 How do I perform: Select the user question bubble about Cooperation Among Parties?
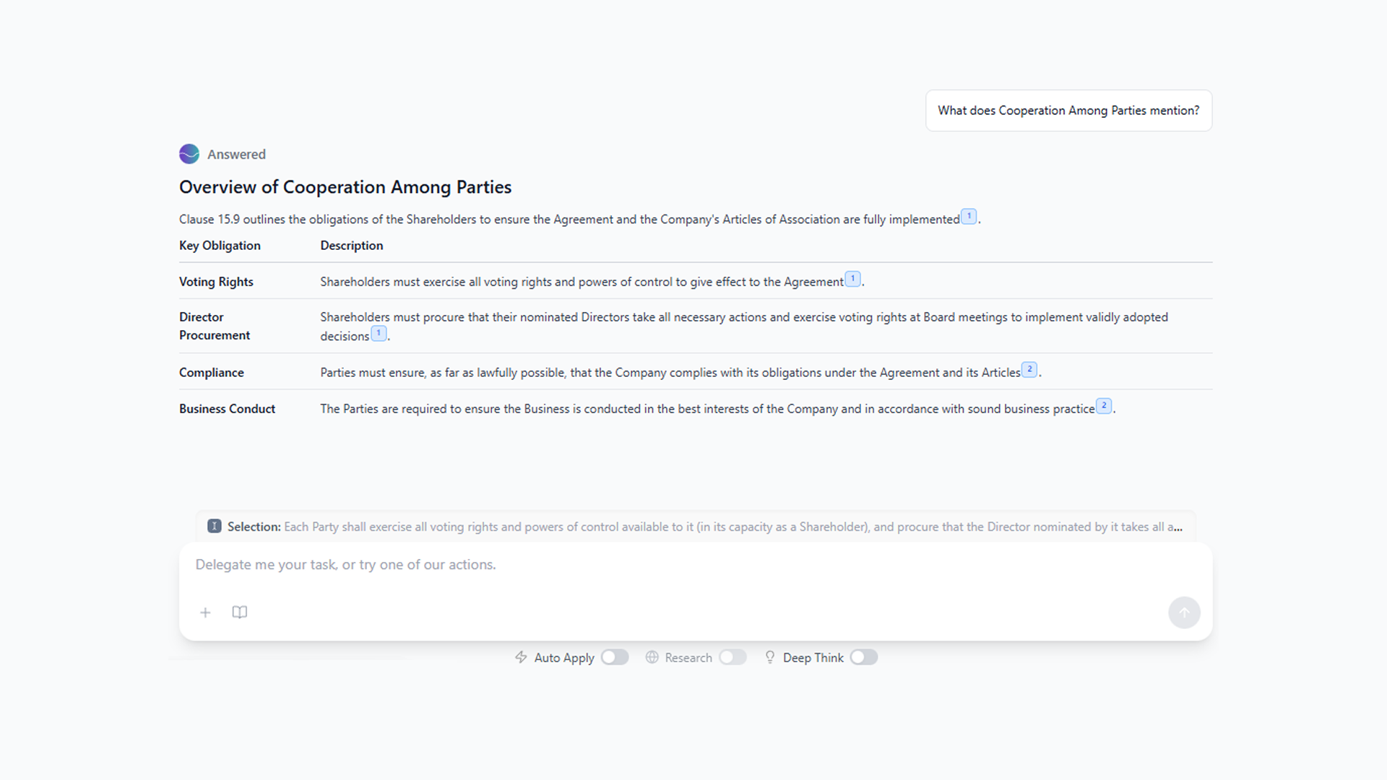tap(1068, 110)
